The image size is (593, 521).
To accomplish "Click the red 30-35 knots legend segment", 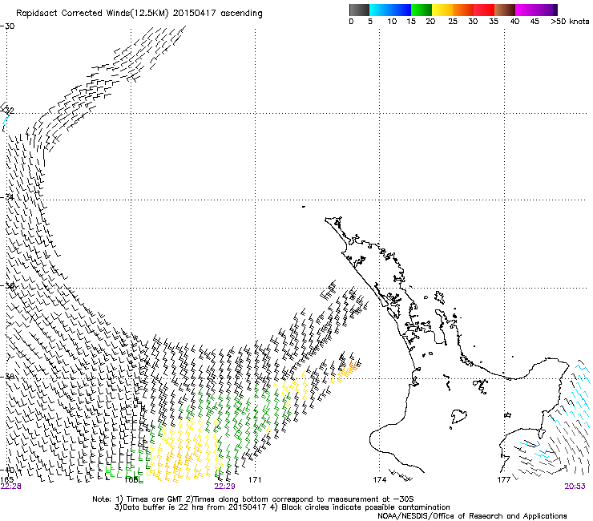I will [x=484, y=10].
